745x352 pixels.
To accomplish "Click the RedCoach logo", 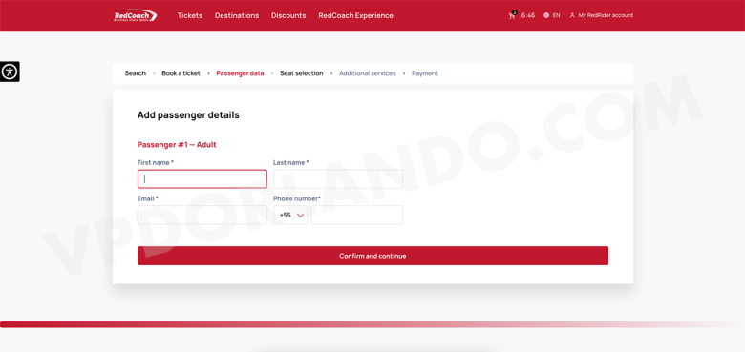I will (136, 15).
